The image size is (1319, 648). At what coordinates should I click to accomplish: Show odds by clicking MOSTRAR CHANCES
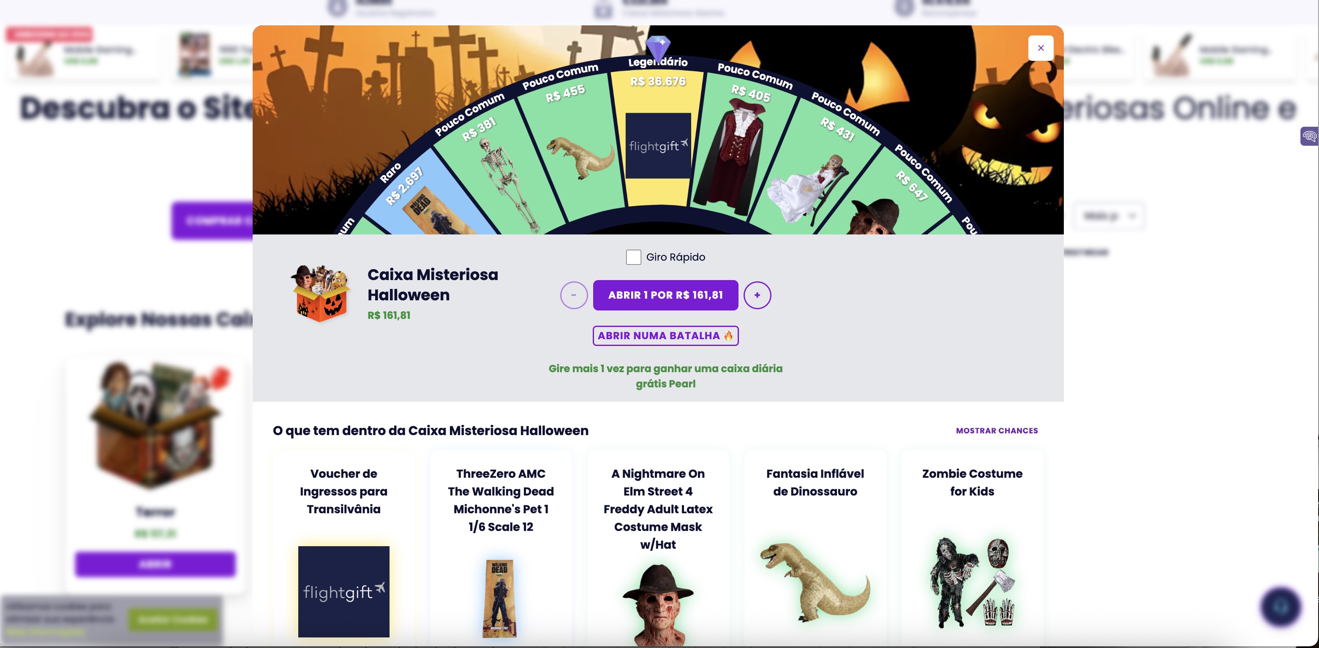996,430
